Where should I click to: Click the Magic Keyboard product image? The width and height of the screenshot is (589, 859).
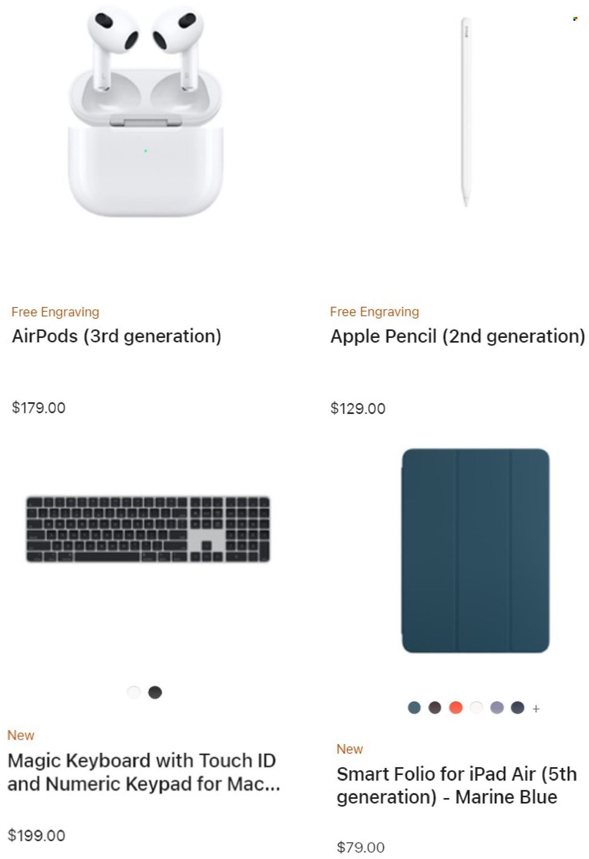(148, 529)
